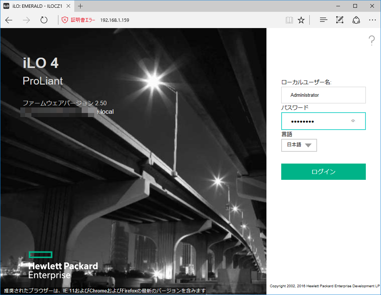Focus the Administrator username field
The width and height of the screenshot is (381, 295).
[323, 95]
